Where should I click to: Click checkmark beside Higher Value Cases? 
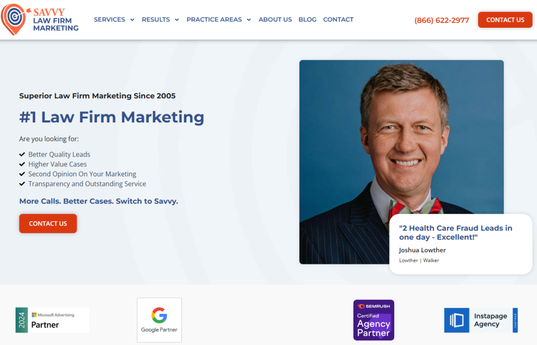click(22, 164)
